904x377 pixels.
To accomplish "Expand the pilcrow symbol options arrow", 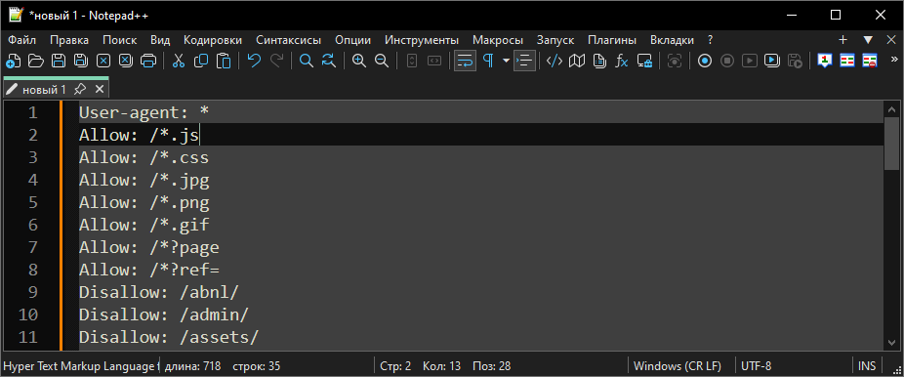I will tap(506, 61).
